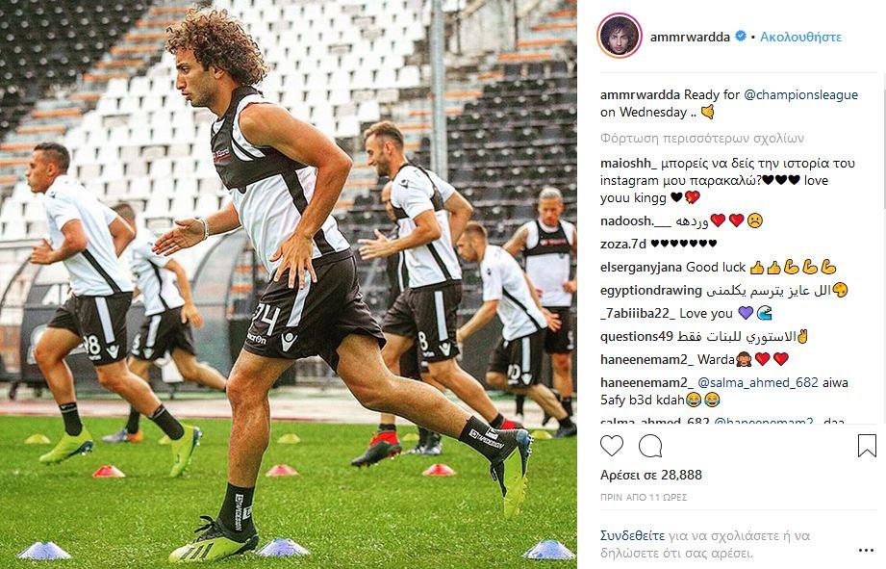886x569 pixels.
Task: Load more comments via Φόρτωση περισσότερων σχολίων
Action: 702,138
